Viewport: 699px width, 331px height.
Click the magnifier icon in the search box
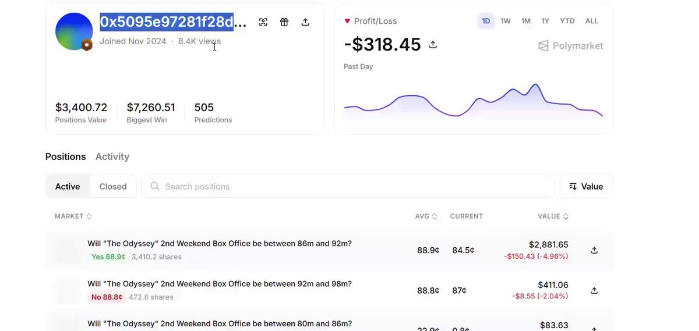tap(155, 186)
